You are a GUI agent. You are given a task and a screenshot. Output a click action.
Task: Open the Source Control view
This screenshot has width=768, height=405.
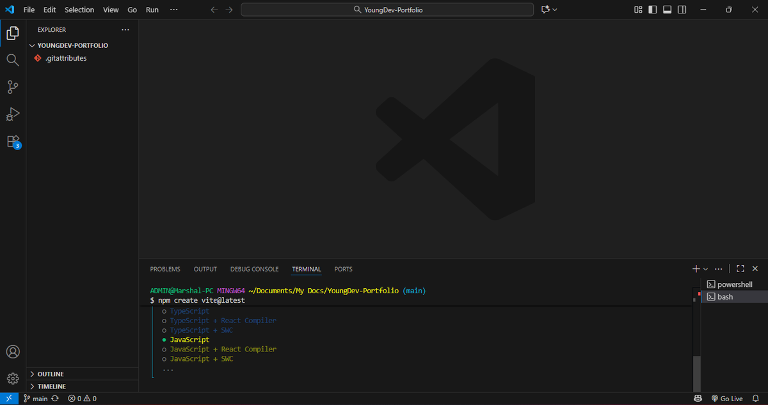12,87
